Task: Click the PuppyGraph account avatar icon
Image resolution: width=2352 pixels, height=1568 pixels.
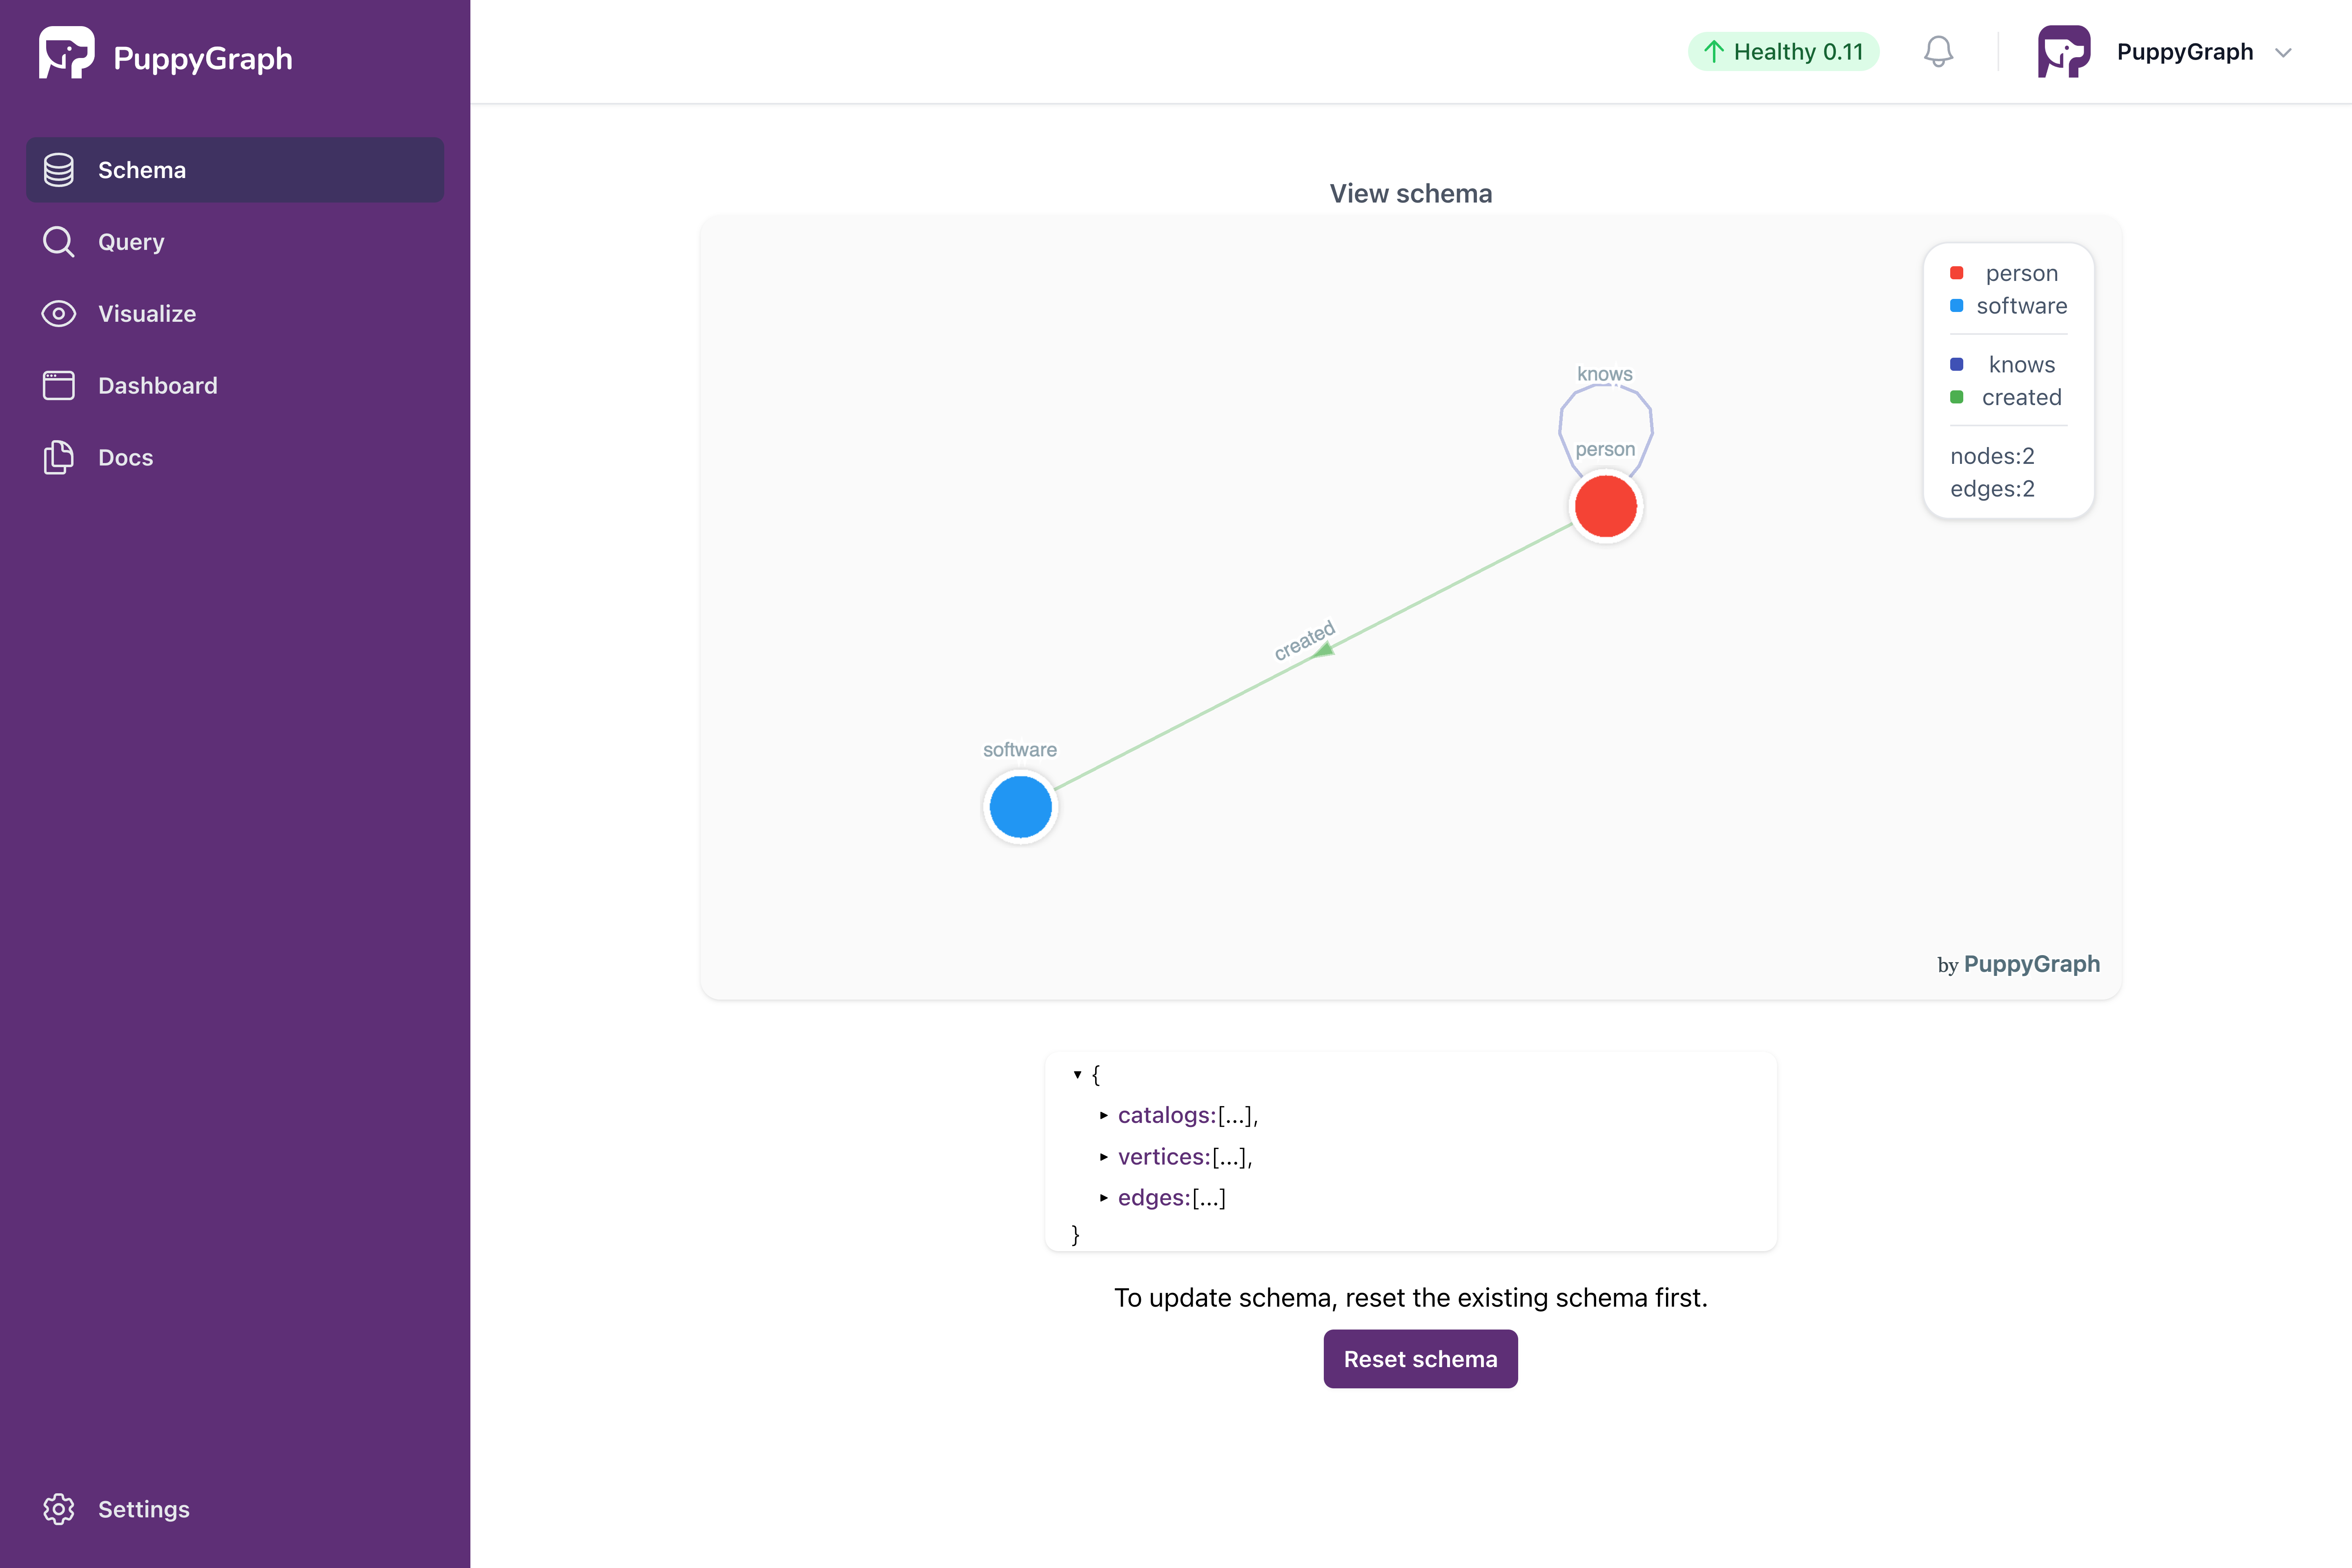Action: coord(2064,52)
